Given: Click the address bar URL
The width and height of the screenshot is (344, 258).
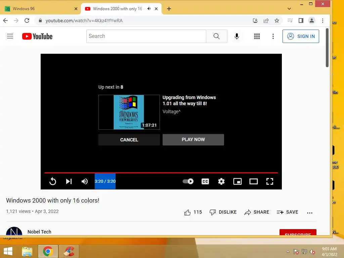Looking at the screenshot, I should (x=84, y=20).
